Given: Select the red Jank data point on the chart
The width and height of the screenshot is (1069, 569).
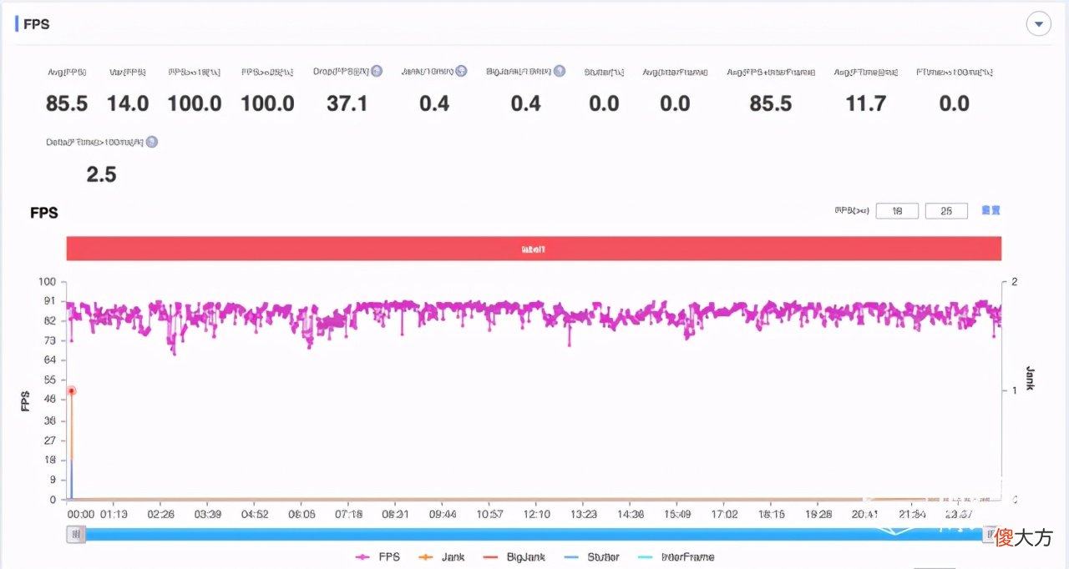Looking at the screenshot, I should point(71,390).
